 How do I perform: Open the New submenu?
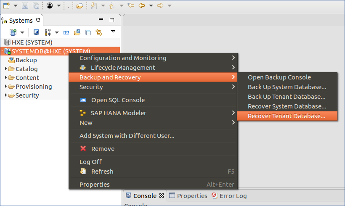[x=153, y=123]
